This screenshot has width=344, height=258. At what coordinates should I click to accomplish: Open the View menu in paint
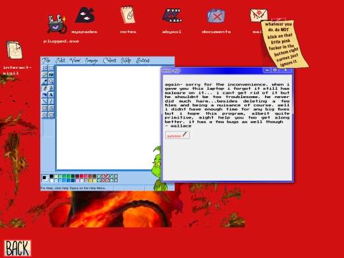click(x=75, y=61)
